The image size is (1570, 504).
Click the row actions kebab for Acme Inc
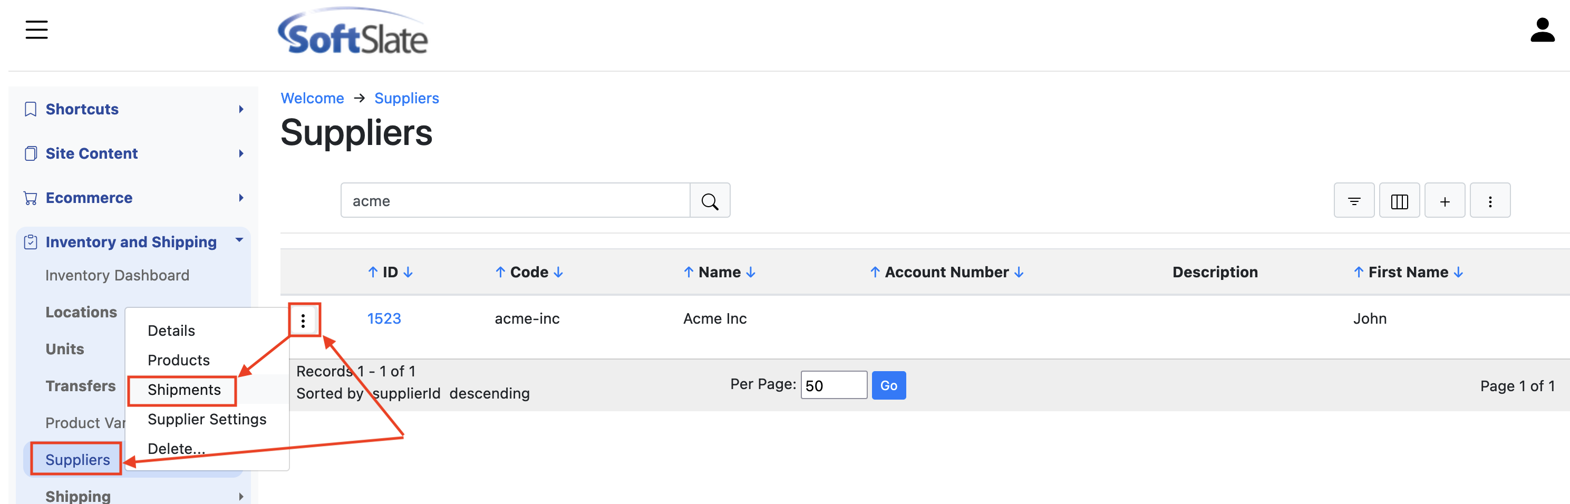click(x=303, y=320)
